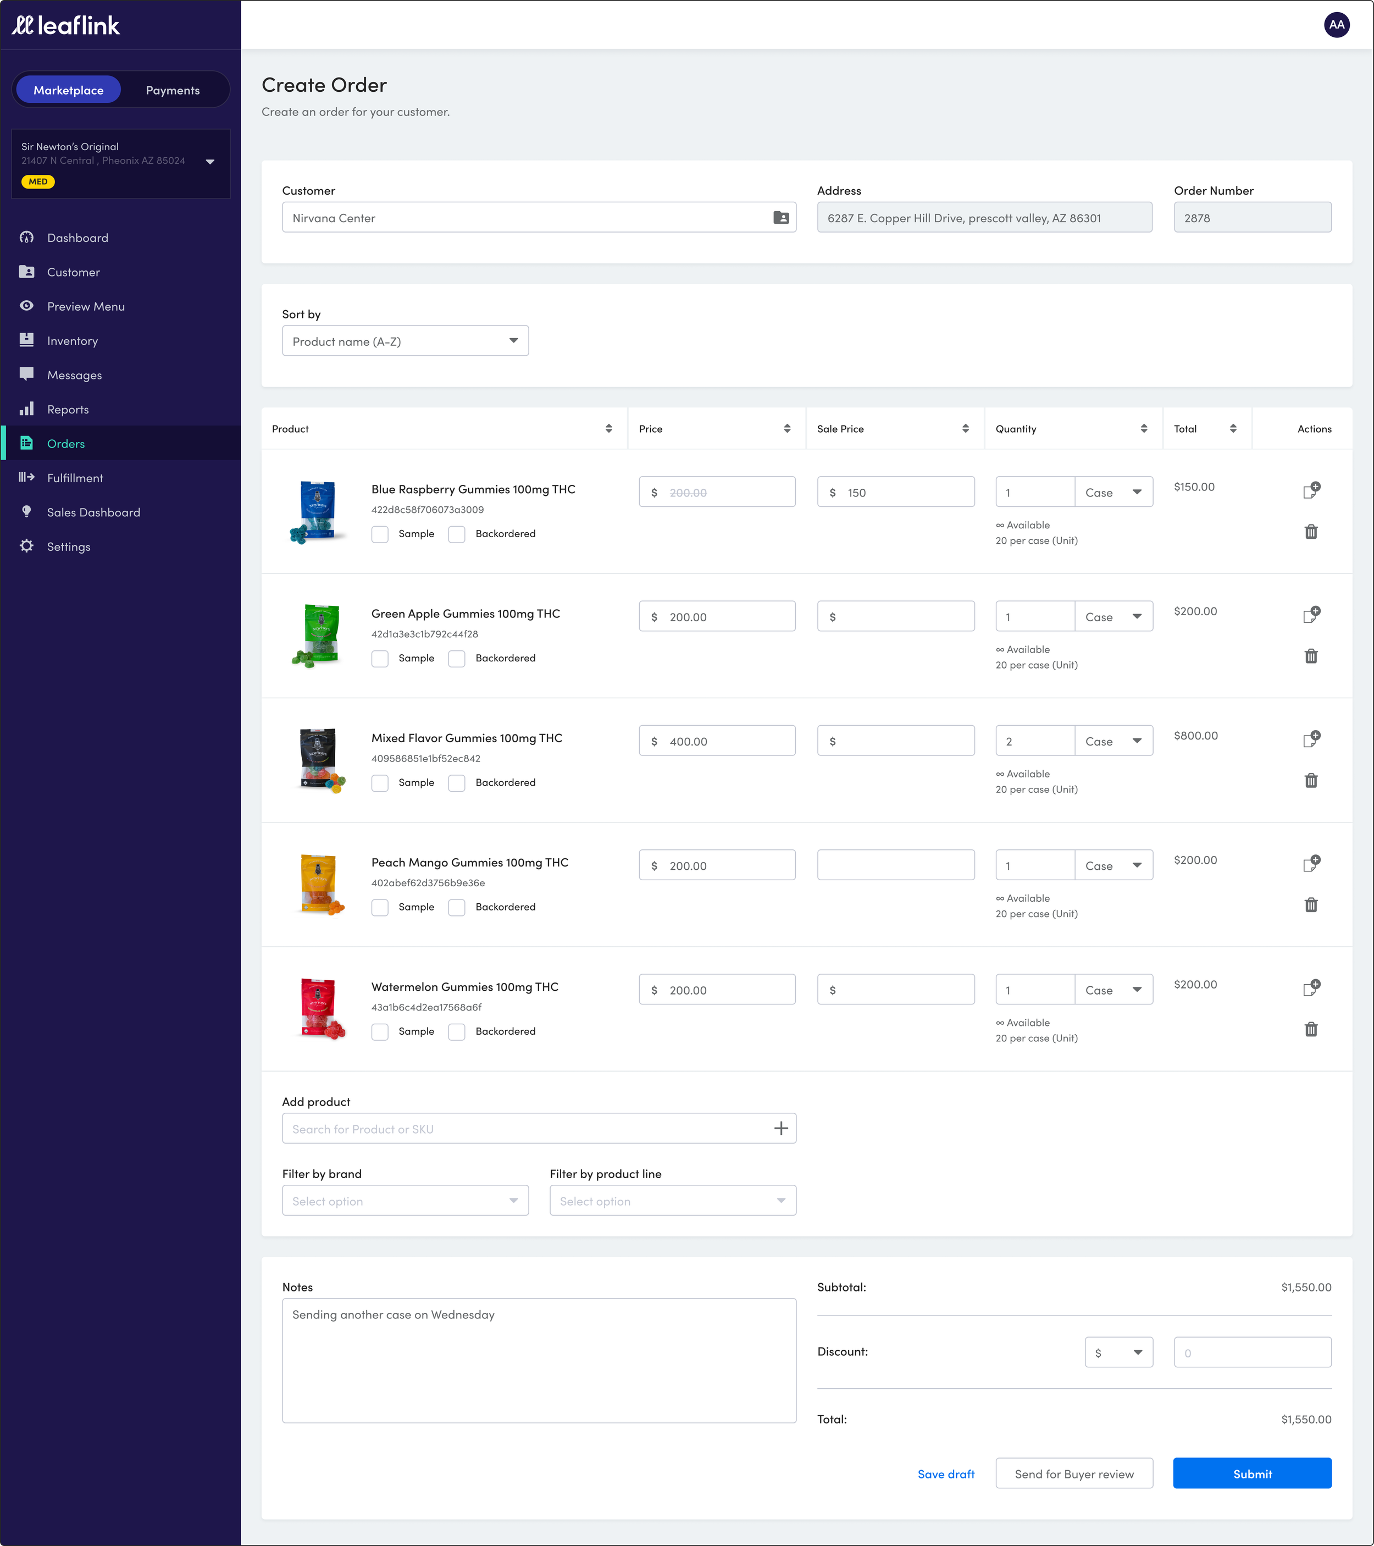Open Inventory in the sidebar
The image size is (1374, 1546).
[73, 341]
